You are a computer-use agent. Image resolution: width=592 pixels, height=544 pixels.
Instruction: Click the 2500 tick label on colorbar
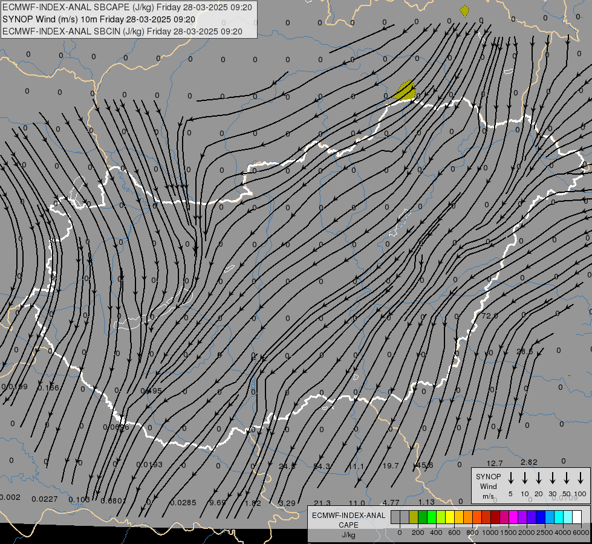(544, 533)
